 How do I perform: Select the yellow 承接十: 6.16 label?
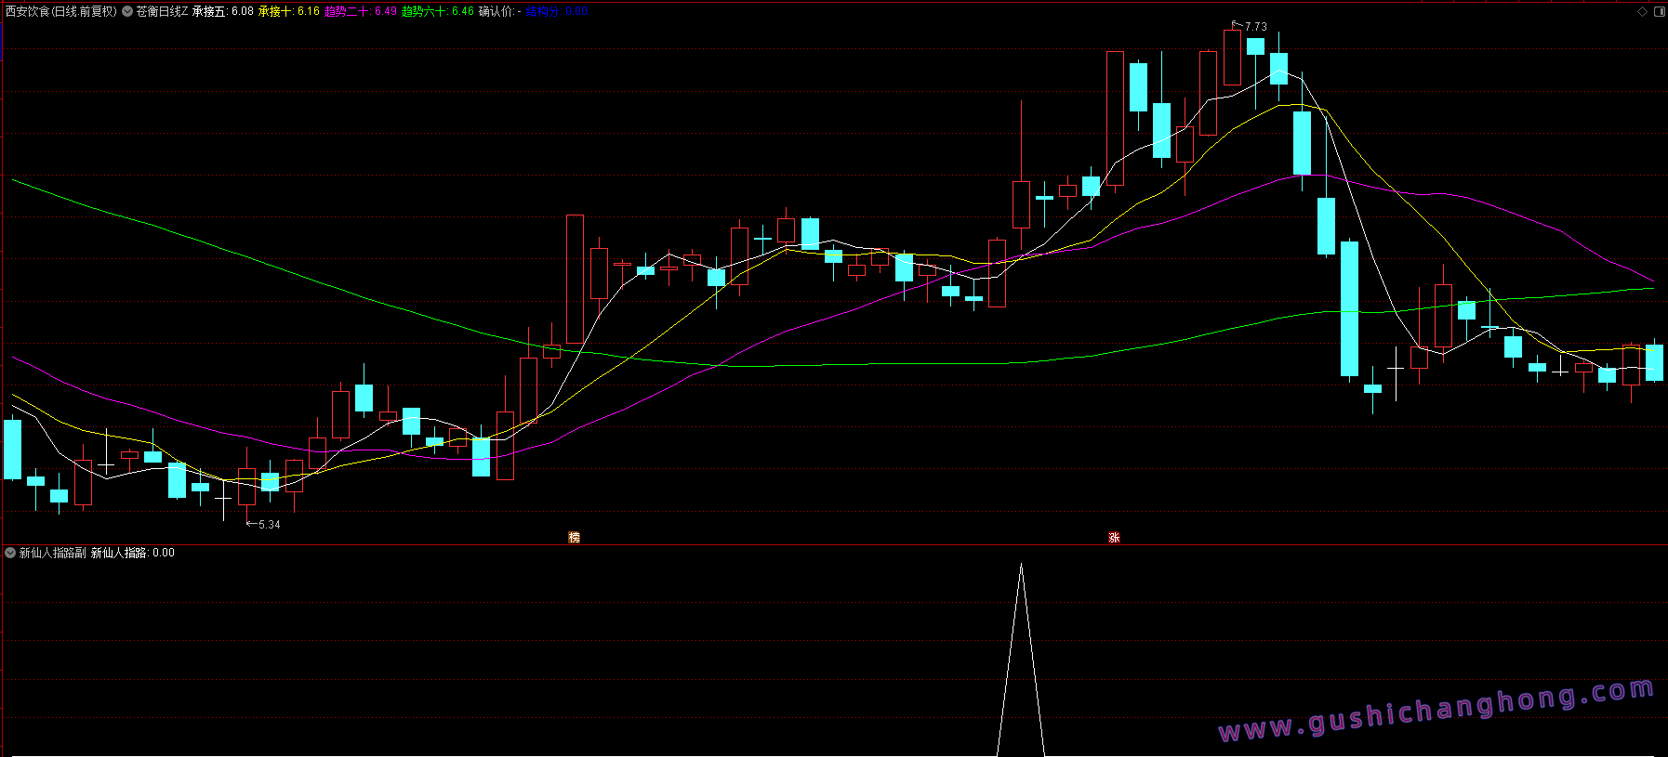point(289,11)
